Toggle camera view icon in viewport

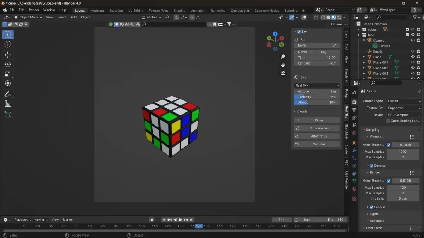coord(283,73)
